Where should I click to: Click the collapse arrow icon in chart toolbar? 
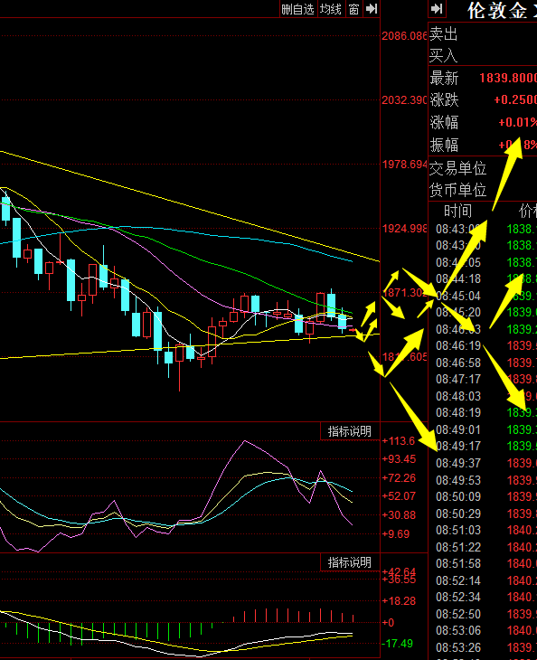click(372, 9)
